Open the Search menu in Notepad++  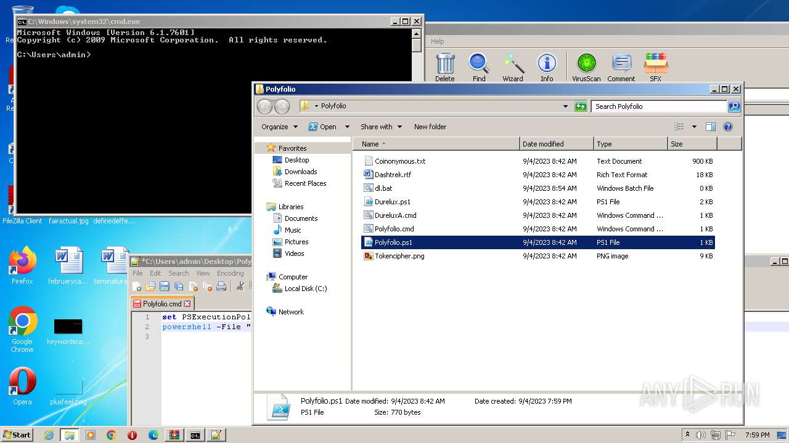point(179,273)
